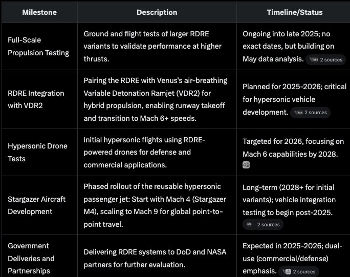Click description about DoD and NASA partners
Image resolution: width=350 pixels, height=277 pixels.
(155, 258)
